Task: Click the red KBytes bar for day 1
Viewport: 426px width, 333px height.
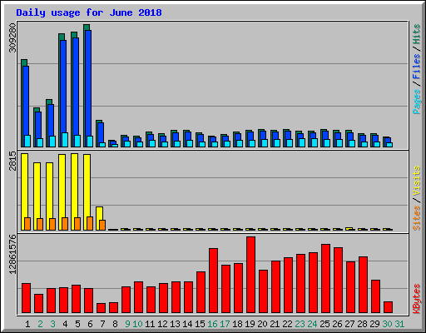Action: [26, 298]
